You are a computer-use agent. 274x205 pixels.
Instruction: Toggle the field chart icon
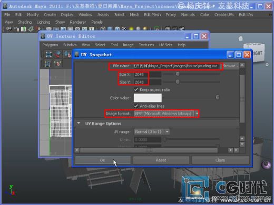point(77,29)
